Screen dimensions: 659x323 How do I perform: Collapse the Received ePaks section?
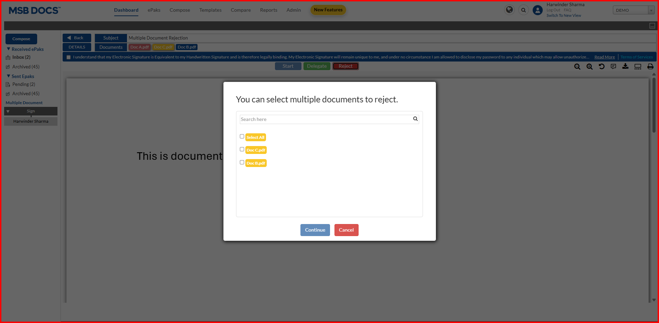coord(9,49)
